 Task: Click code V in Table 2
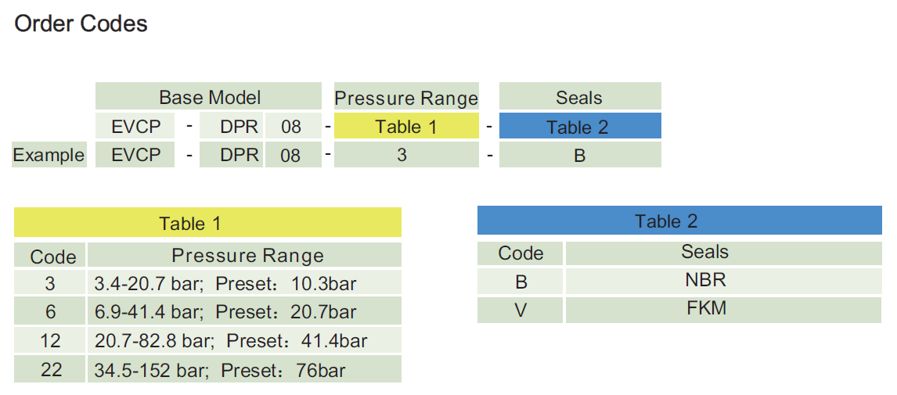(521, 310)
